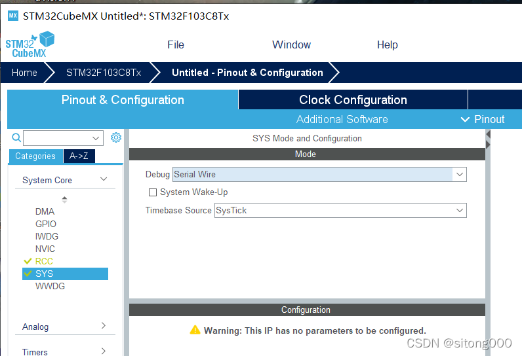Open the File menu

pyautogui.click(x=176, y=44)
